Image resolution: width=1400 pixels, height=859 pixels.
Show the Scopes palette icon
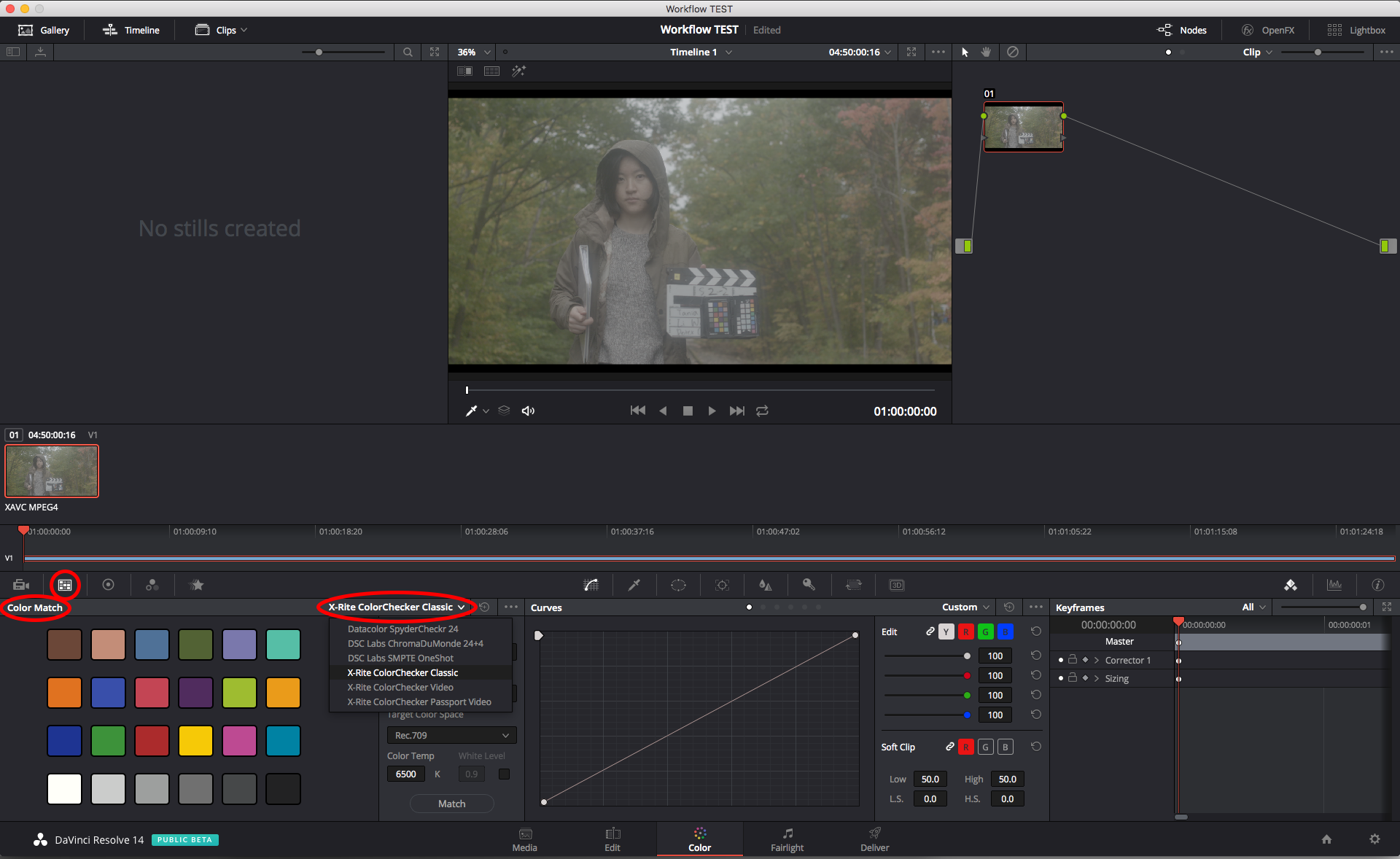tap(1334, 585)
